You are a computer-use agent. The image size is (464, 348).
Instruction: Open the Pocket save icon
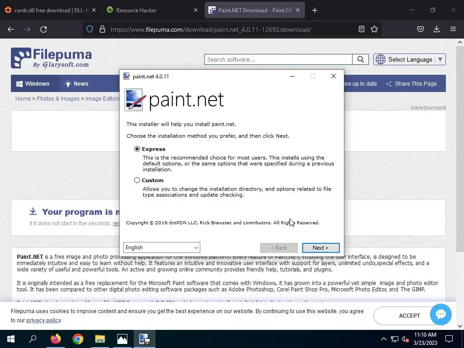pos(420,29)
